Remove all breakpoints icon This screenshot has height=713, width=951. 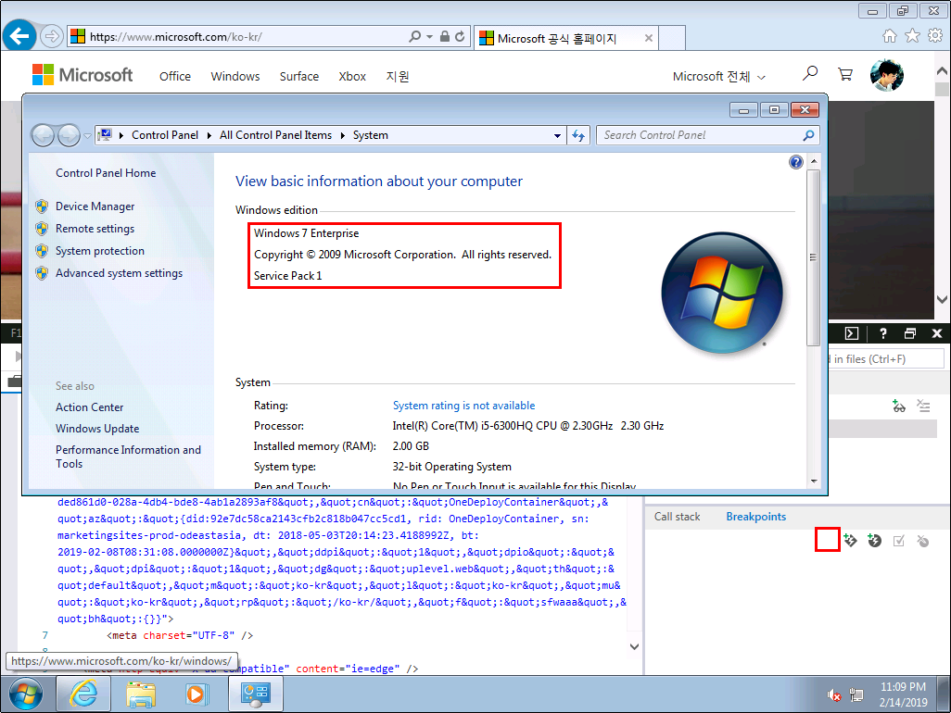pyautogui.click(x=923, y=541)
